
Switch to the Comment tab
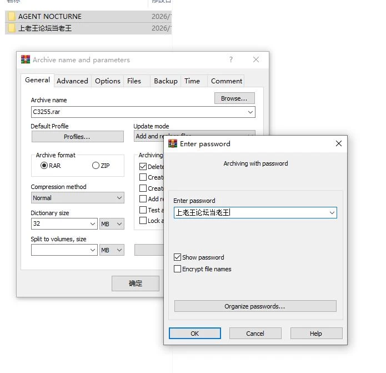click(x=227, y=81)
